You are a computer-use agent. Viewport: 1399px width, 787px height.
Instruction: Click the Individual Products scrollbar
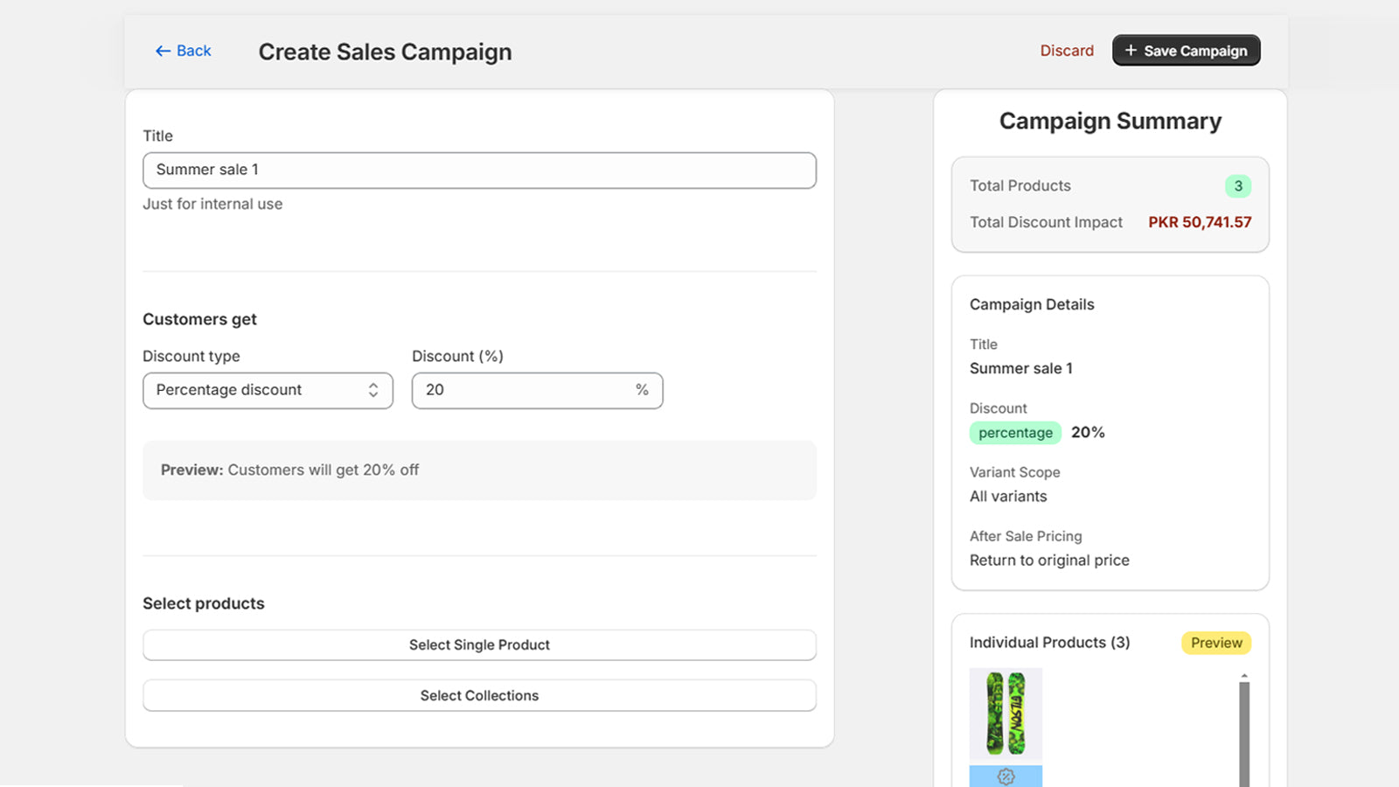[1244, 730]
